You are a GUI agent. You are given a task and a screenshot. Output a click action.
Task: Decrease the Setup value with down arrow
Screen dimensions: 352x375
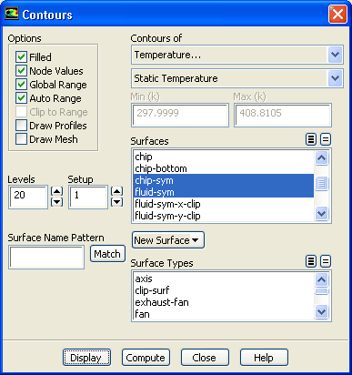tap(116, 202)
